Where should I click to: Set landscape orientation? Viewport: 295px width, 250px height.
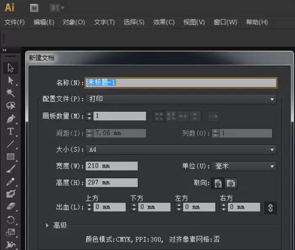231,183
